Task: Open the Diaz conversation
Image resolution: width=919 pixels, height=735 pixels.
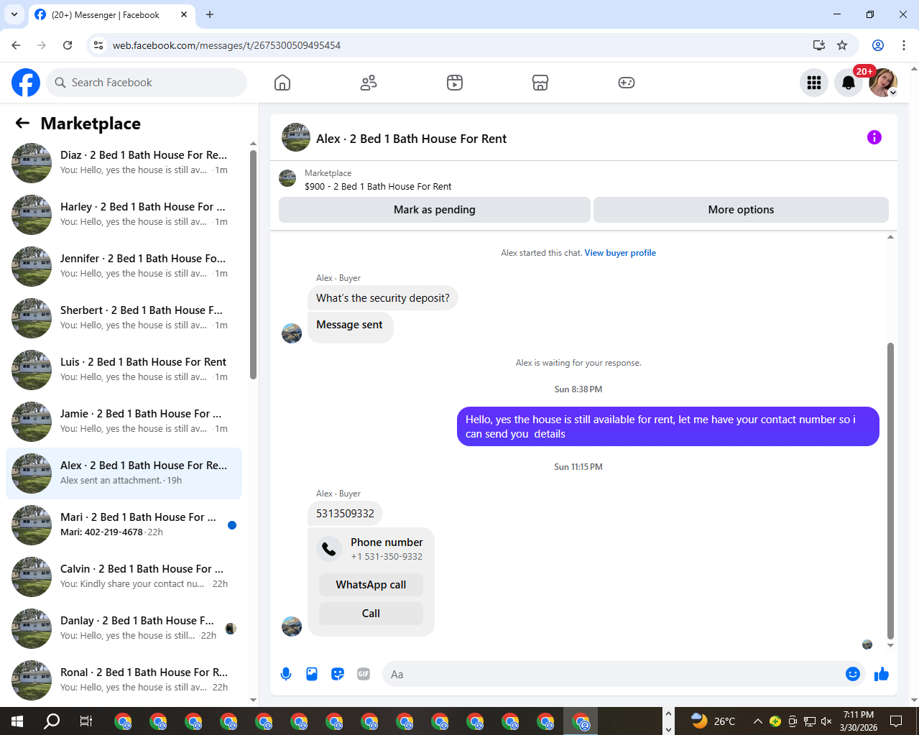Action: coord(124,163)
